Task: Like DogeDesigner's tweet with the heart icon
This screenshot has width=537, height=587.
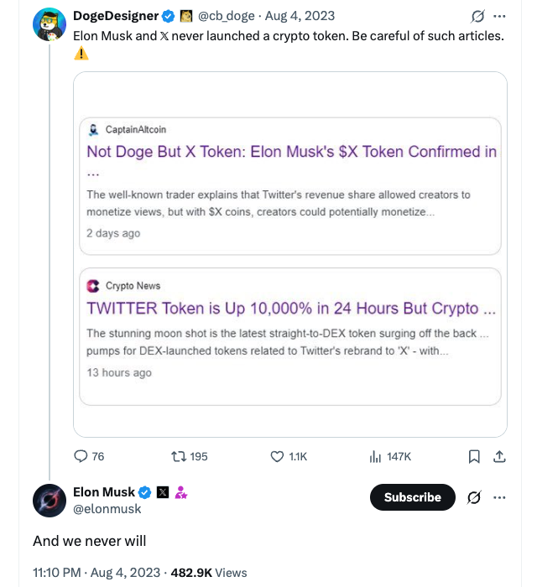Action: (x=278, y=456)
